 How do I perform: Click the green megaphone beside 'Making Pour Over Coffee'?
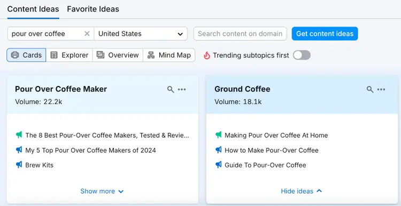pos(218,135)
